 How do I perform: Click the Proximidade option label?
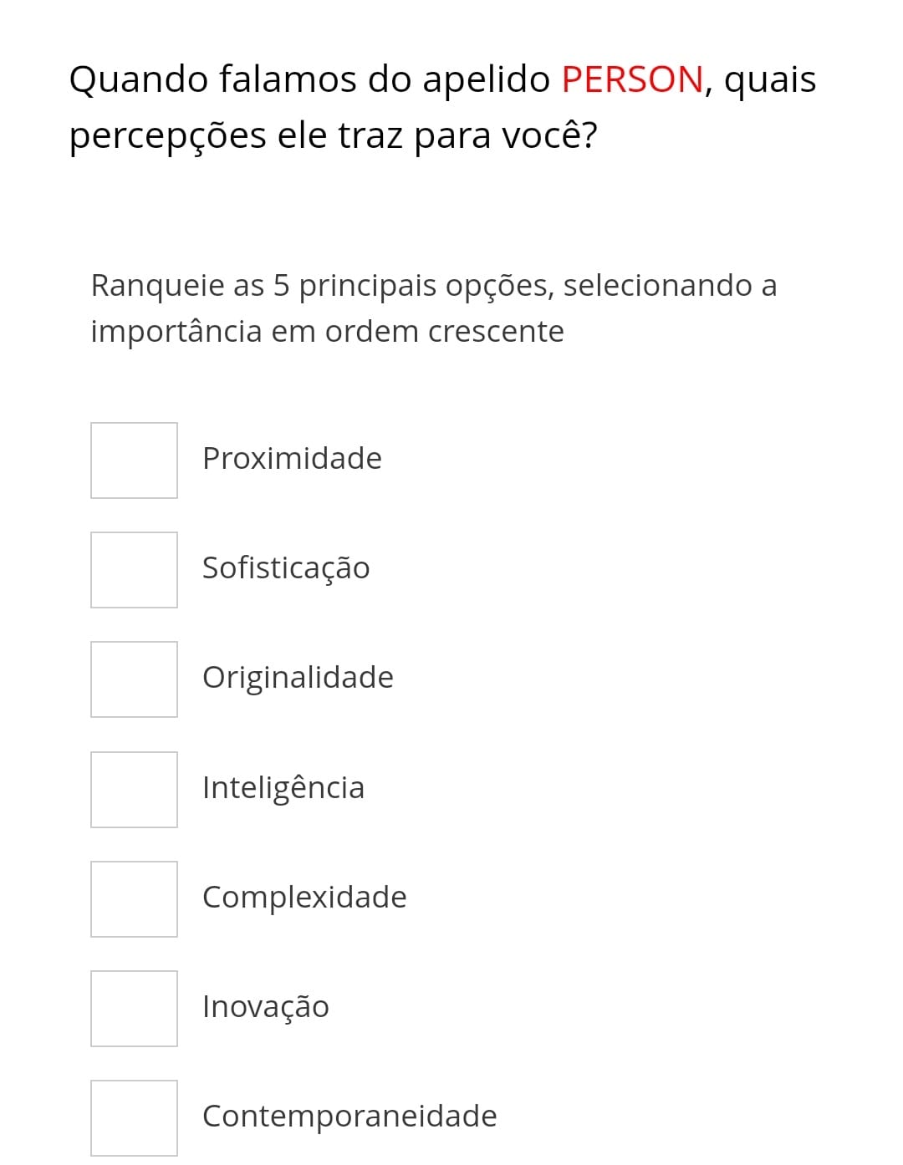pyautogui.click(x=292, y=458)
